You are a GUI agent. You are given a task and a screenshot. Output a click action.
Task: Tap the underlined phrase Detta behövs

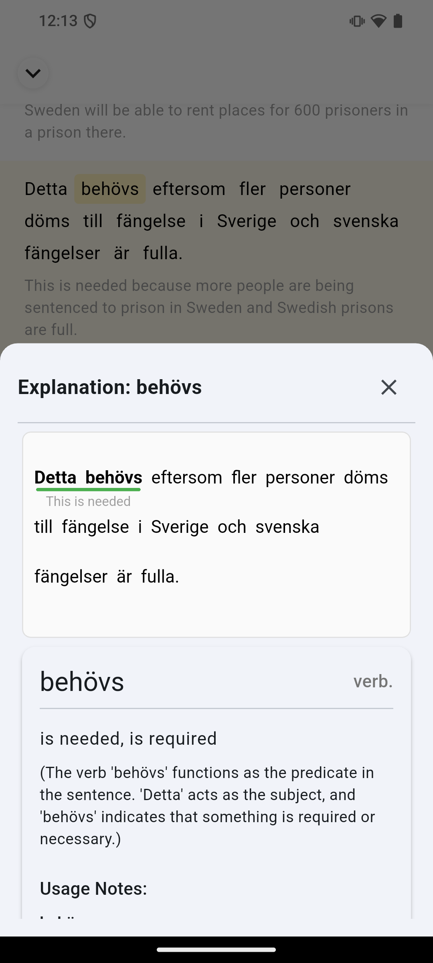tap(88, 477)
